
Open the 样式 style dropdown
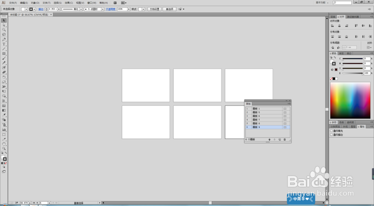click(143, 9)
